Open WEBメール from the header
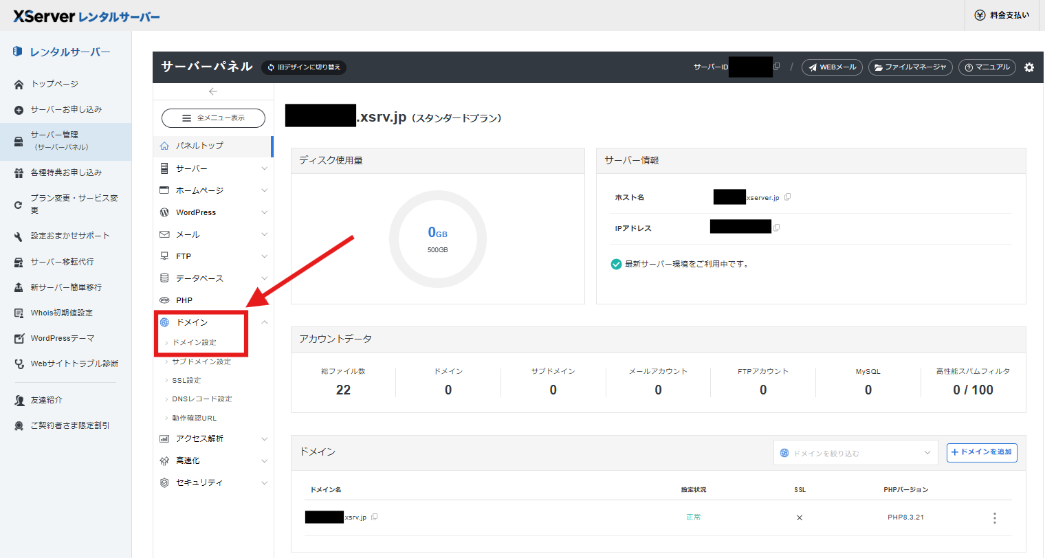Screen dimensions: 1045x558 (x=832, y=67)
